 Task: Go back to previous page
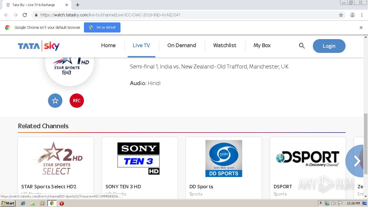coord(6,15)
